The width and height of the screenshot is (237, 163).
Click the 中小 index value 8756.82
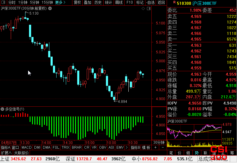point(150,159)
